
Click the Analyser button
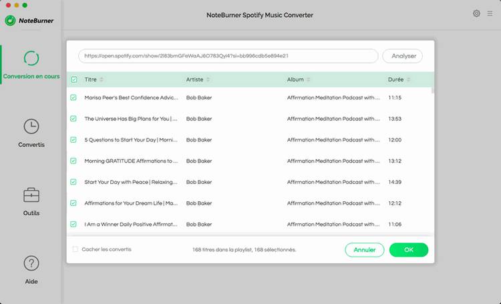403,56
